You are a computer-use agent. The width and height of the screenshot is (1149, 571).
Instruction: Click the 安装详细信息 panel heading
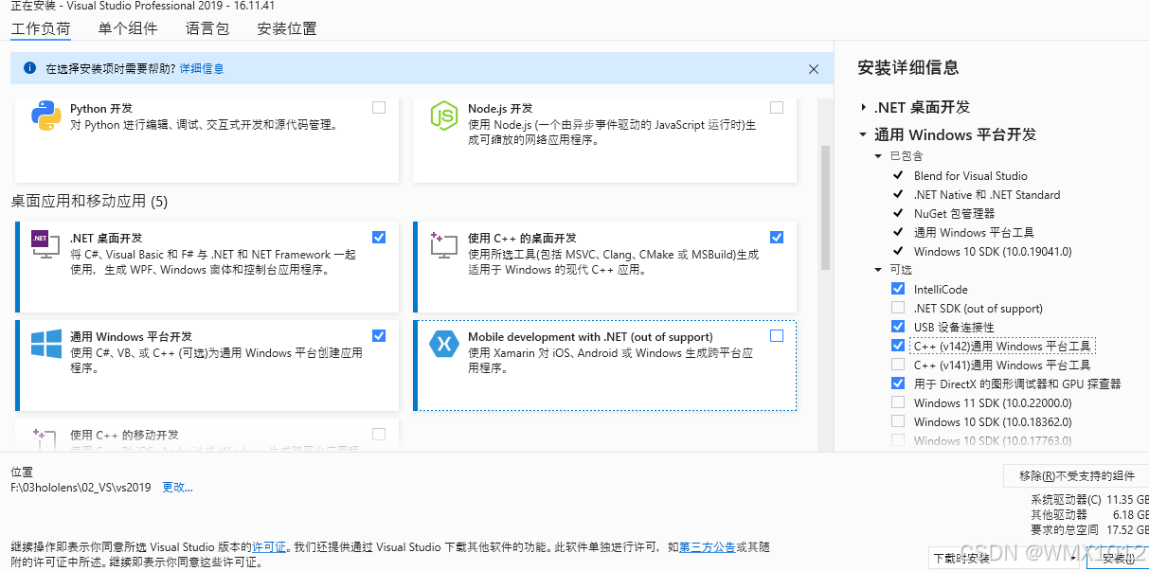(x=907, y=67)
